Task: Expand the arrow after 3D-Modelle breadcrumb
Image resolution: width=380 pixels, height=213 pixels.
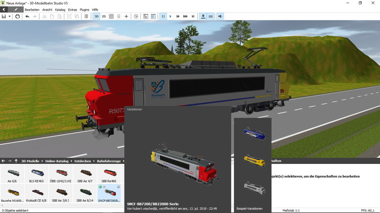Action: (42, 161)
